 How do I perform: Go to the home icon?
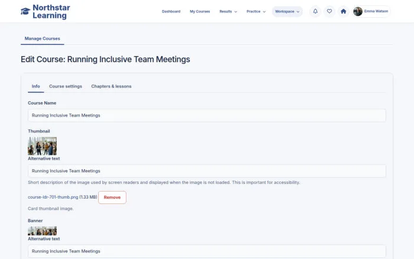343,11
